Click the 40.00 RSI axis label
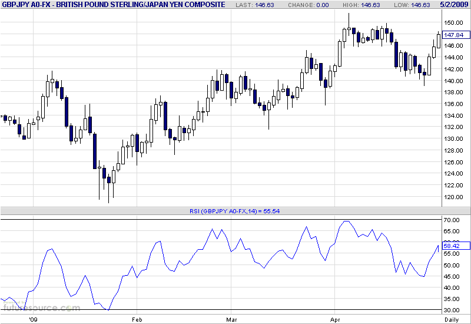The height and width of the screenshot is (324, 471). click(x=452, y=288)
